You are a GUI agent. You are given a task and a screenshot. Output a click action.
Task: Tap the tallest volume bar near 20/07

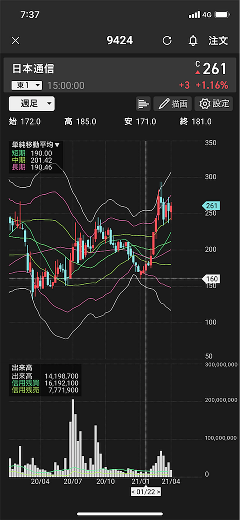pyautogui.click(x=73, y=438)
